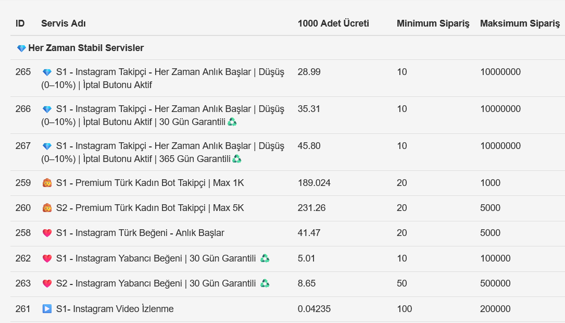565x323 pixels.
Task: Click the recycle icon in service 267 row
Action: [x=236, y=159]
